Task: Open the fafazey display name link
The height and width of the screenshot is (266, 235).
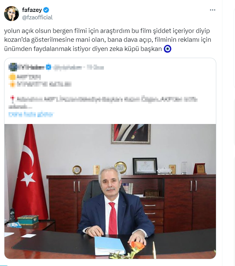Action: tap(32, 10)
